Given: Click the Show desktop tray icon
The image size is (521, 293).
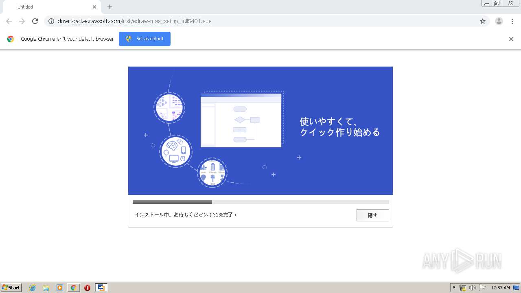Looking at the screenshot, I should point(516,288).
